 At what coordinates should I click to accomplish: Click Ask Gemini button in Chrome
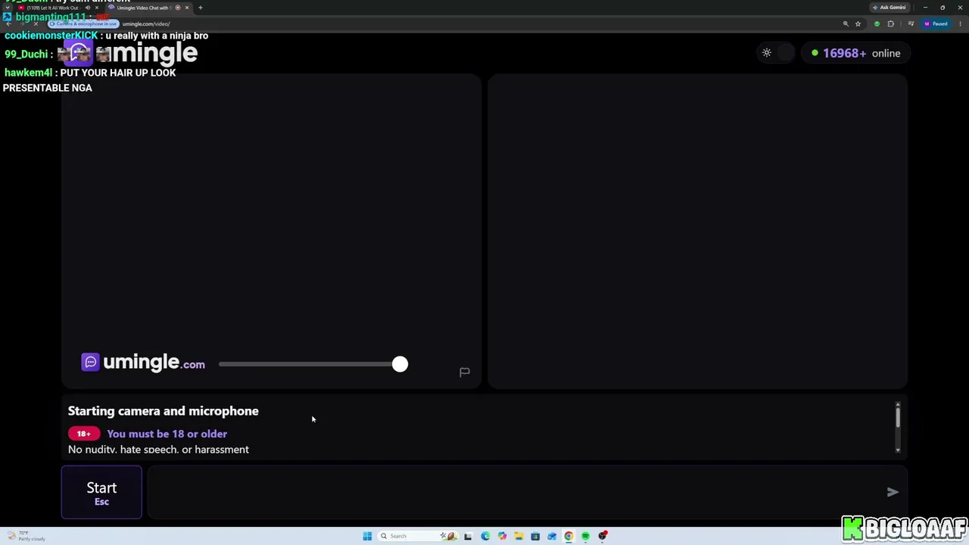[x=890, y=8]
